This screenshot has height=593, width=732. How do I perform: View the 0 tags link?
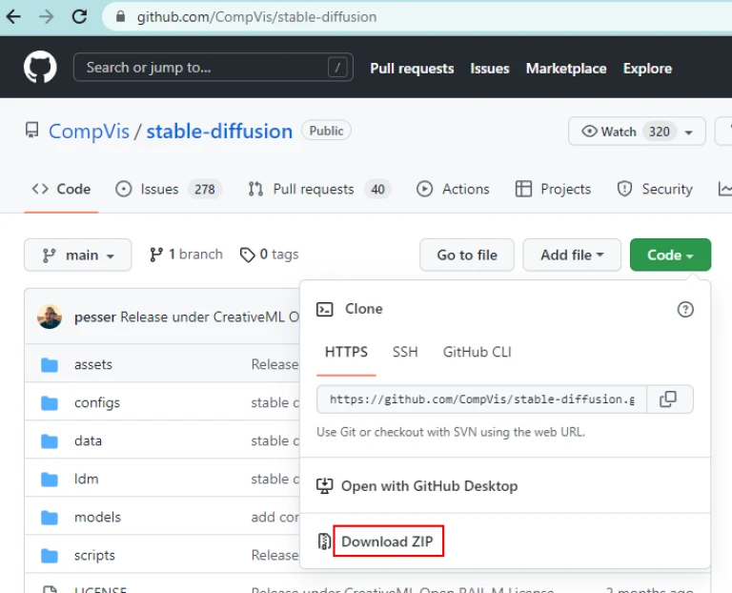269,254
